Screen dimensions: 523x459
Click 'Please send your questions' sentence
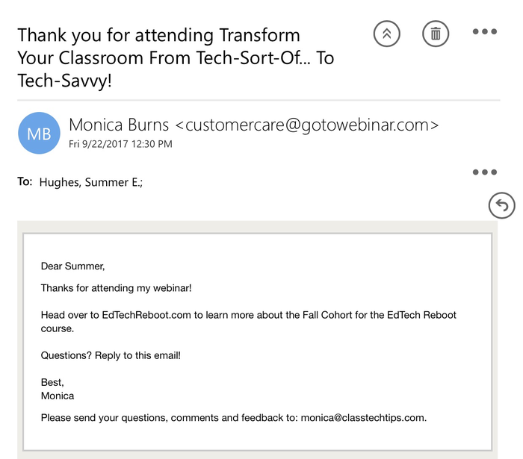[x=169, y=418]
